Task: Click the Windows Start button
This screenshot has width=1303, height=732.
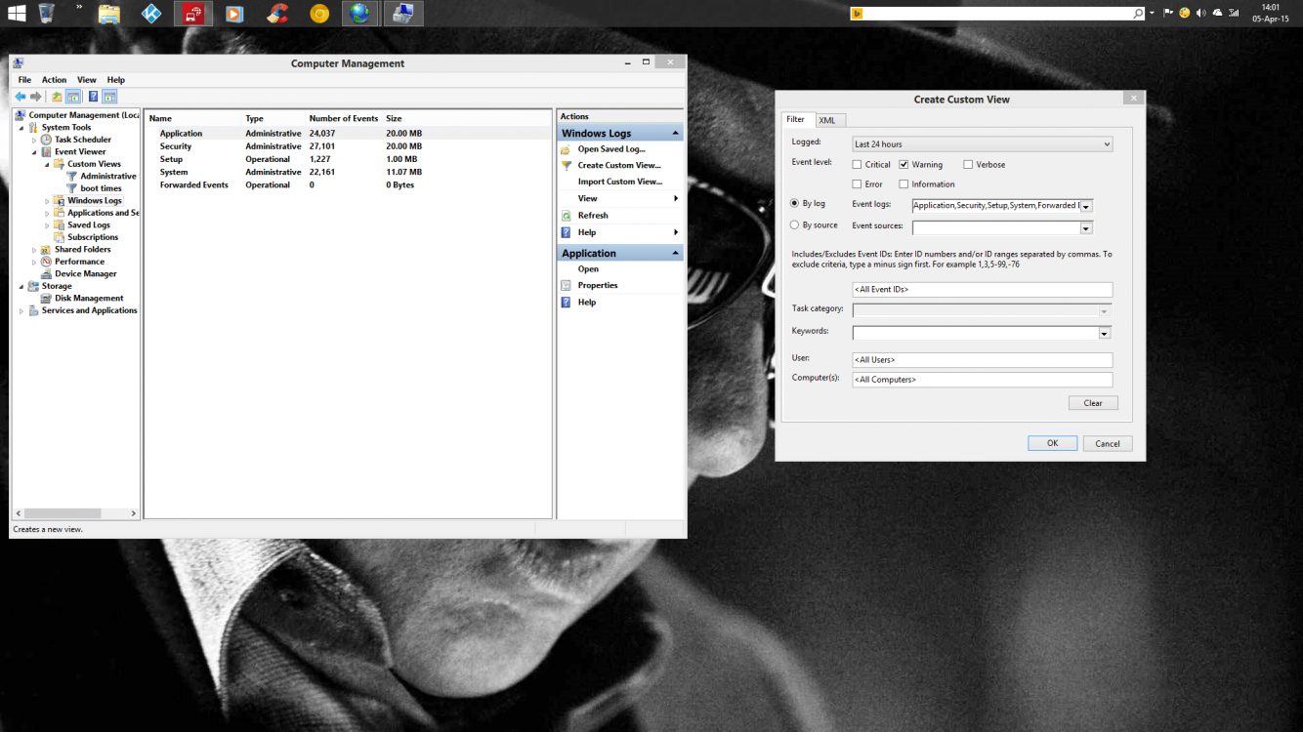Action: click(x=17, y=14)
